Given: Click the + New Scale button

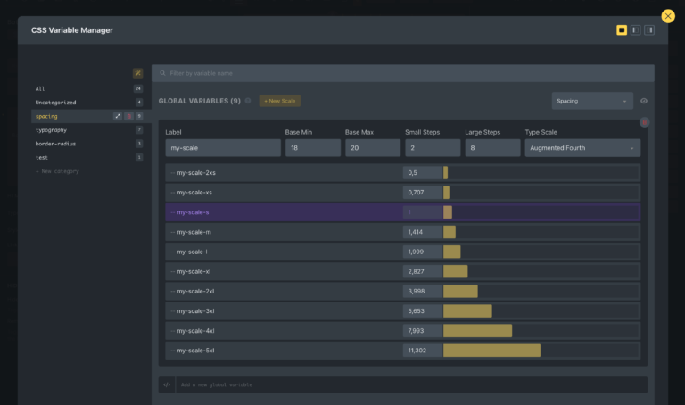Looking at the screenshot, I should 279,101.
